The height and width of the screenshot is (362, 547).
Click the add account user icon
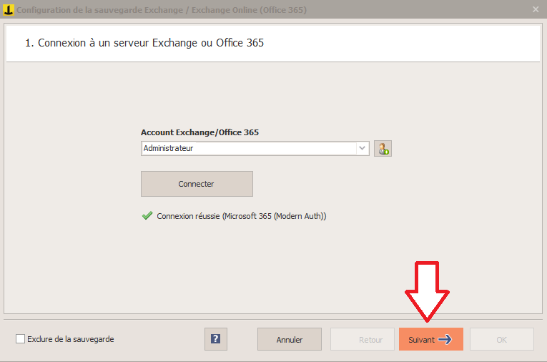pos(383,149)
